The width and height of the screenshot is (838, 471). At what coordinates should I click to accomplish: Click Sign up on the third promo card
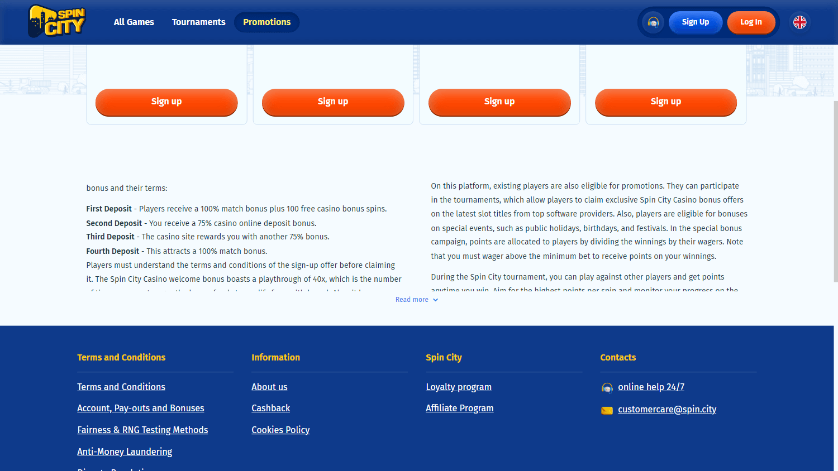coord(499,102)
